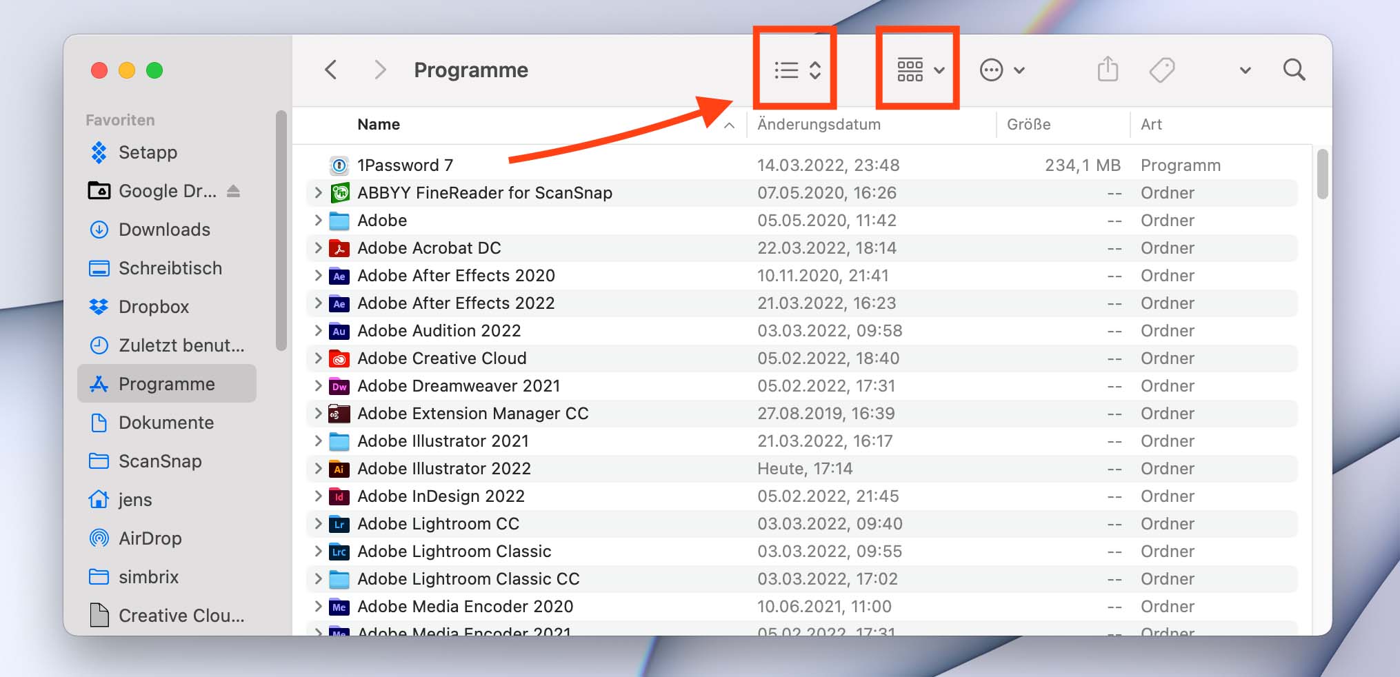Expand Adobe Lightroom Classic folder
The height and width of the screenshot is (677, 1400).
tap(318, 552)
